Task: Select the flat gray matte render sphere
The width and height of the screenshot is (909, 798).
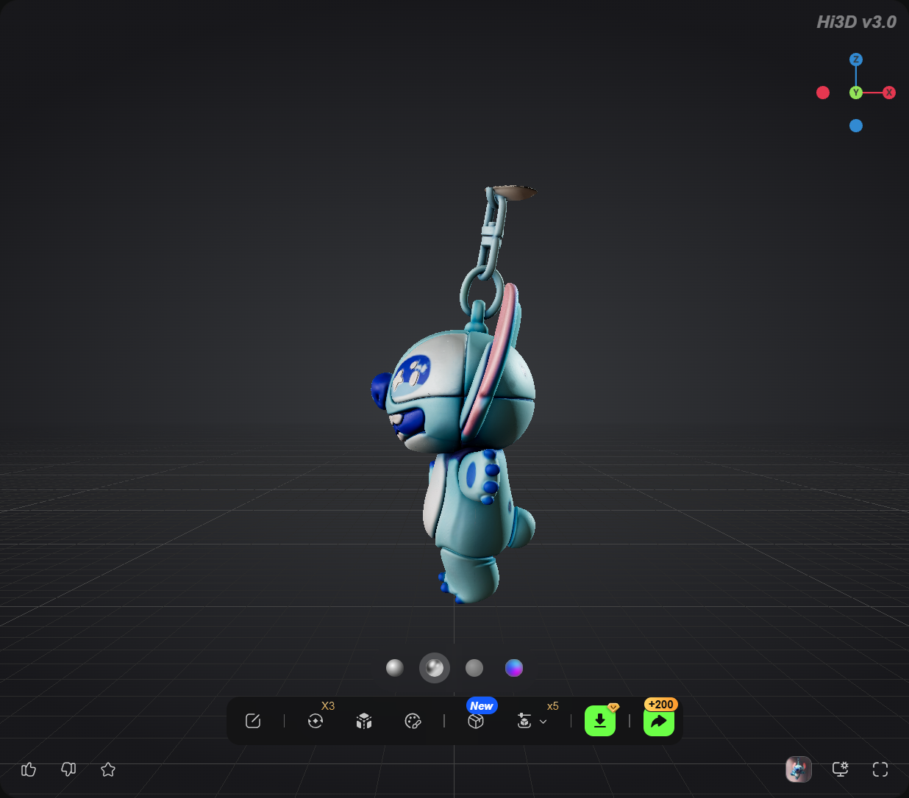Action: 474,667
